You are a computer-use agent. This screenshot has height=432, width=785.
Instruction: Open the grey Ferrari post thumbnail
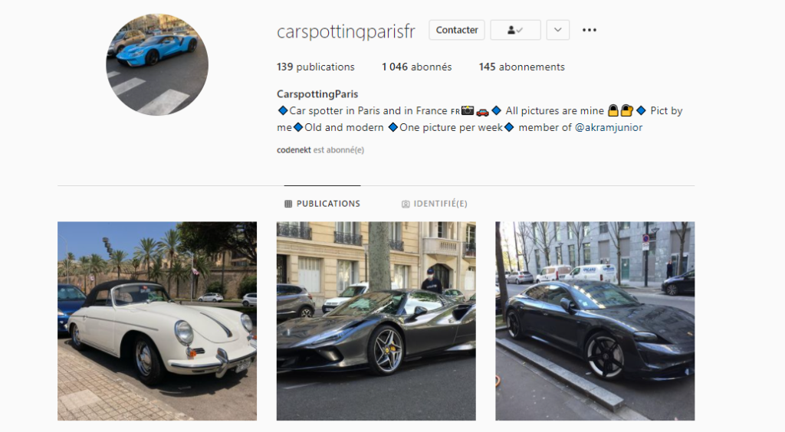376,321
